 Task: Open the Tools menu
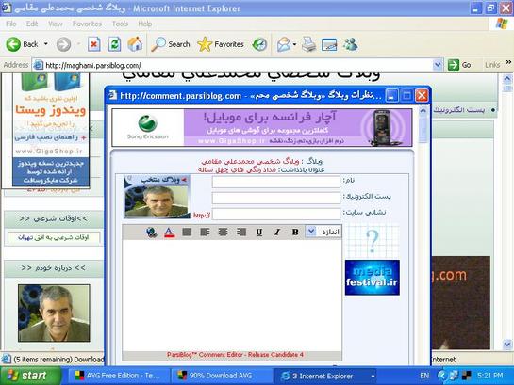(x=120, y=24)
